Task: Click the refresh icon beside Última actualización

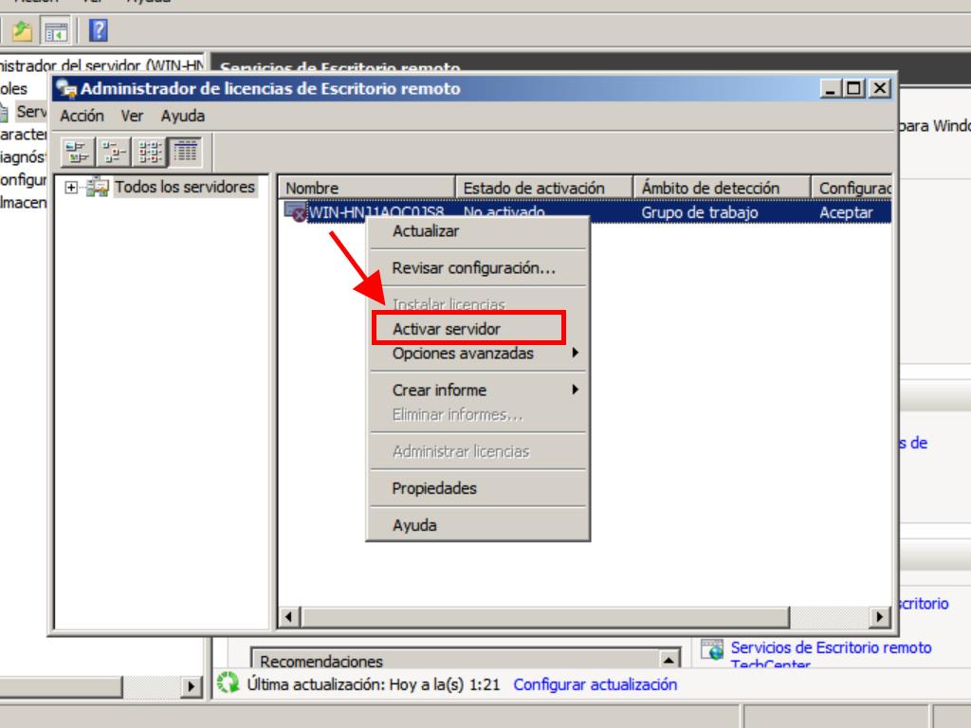Action: (228, 684)
